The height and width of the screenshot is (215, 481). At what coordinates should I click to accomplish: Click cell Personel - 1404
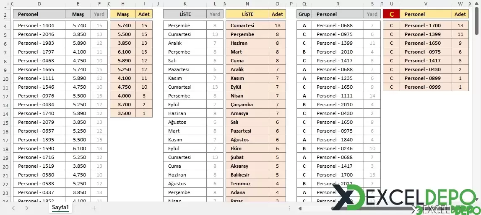tap(39, 26)
